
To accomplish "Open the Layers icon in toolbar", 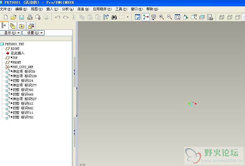I will 202,17.
